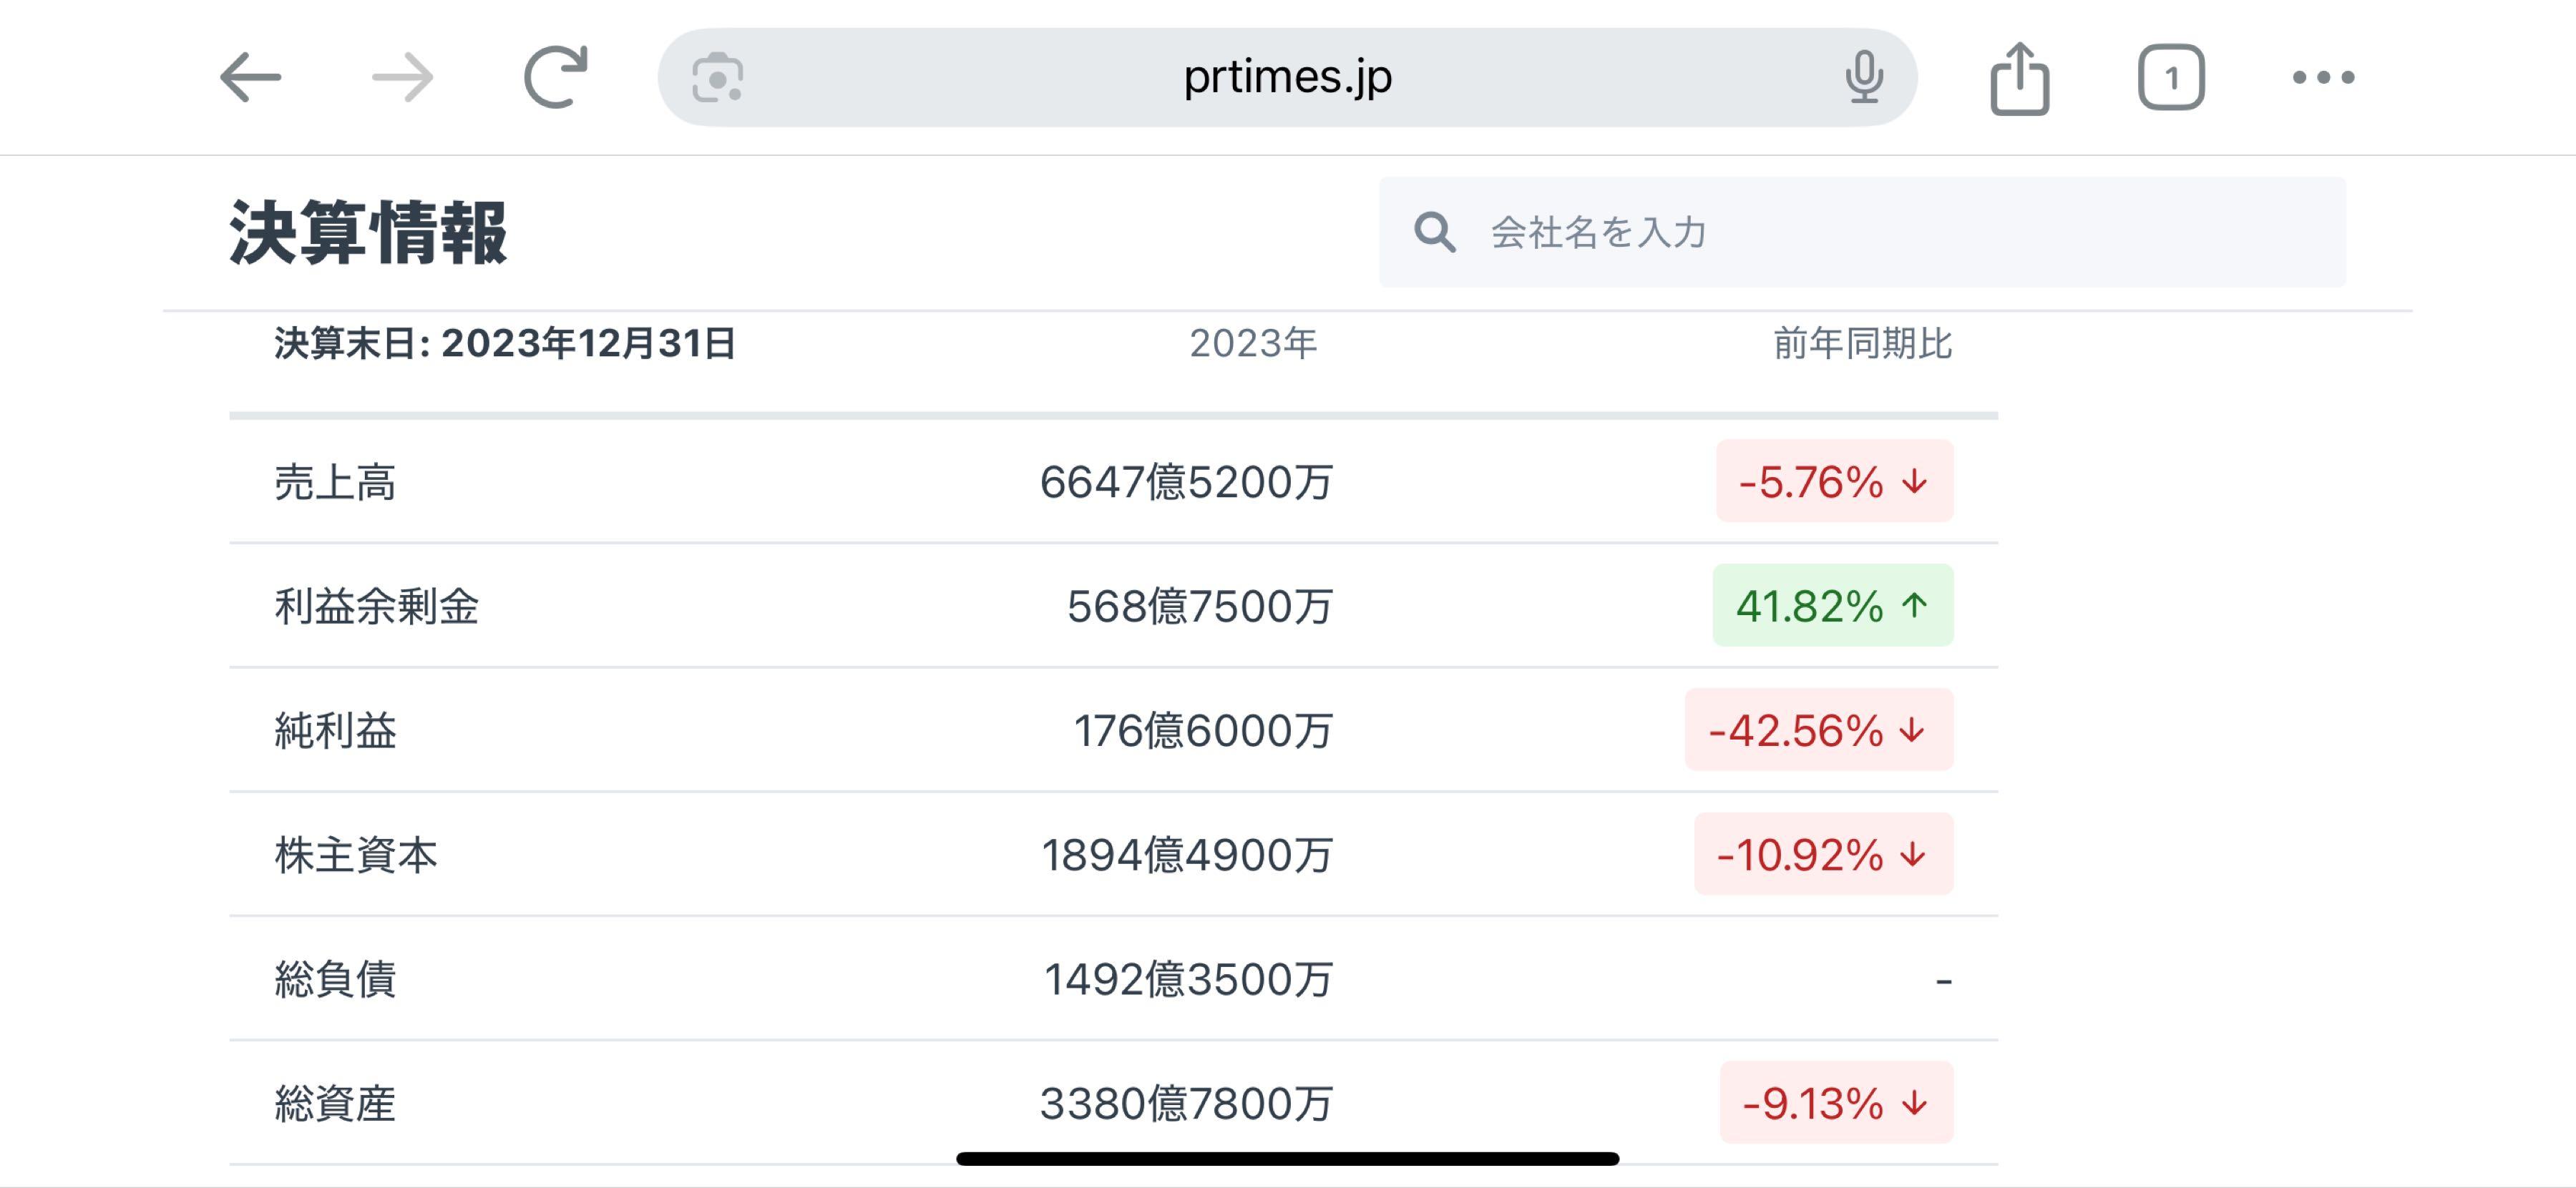Click the -5.76% change badge

click(x=1834, y=481)
